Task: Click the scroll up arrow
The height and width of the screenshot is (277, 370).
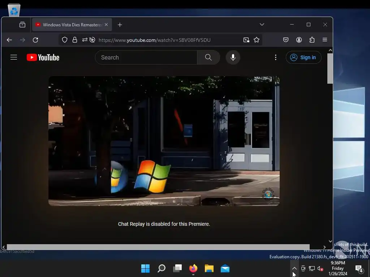Action: click(330, 50)
